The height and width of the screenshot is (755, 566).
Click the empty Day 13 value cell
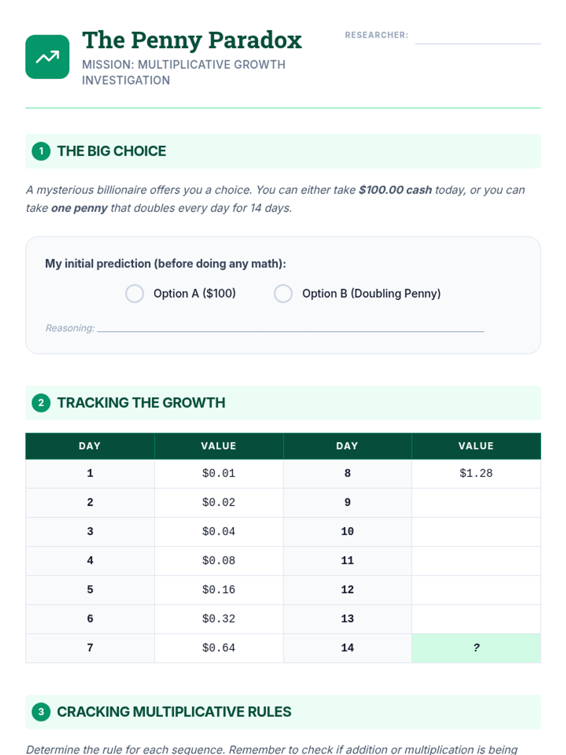click(x=476, y=619)
